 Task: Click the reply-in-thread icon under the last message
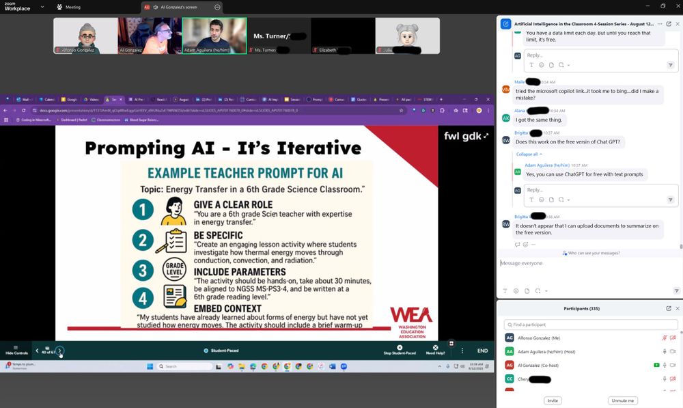[x=518, y=245]
